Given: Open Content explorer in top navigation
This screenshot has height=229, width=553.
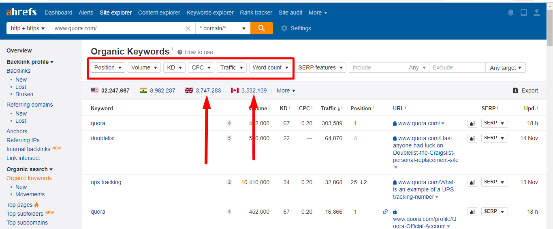Looking at the screenshot, I should click(x=159, y=13).
